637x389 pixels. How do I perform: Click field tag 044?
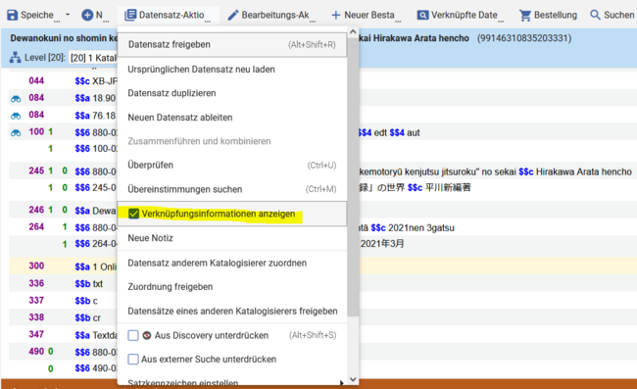point(36,80)
